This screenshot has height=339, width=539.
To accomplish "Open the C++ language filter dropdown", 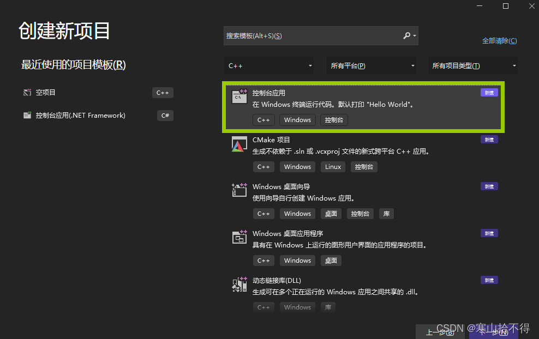I will tap(269, 65).
